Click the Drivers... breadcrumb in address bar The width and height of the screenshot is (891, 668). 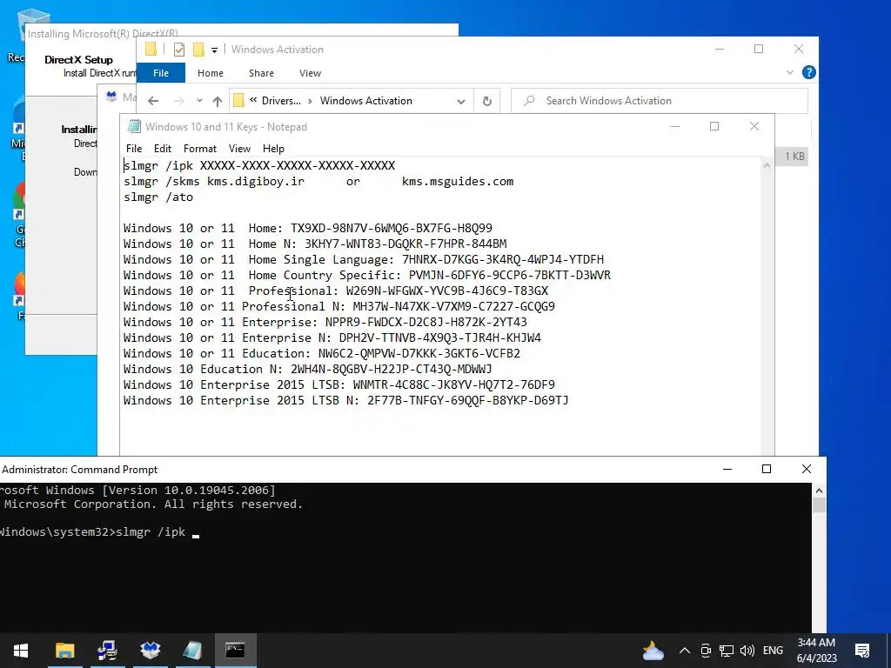[281, 101]
